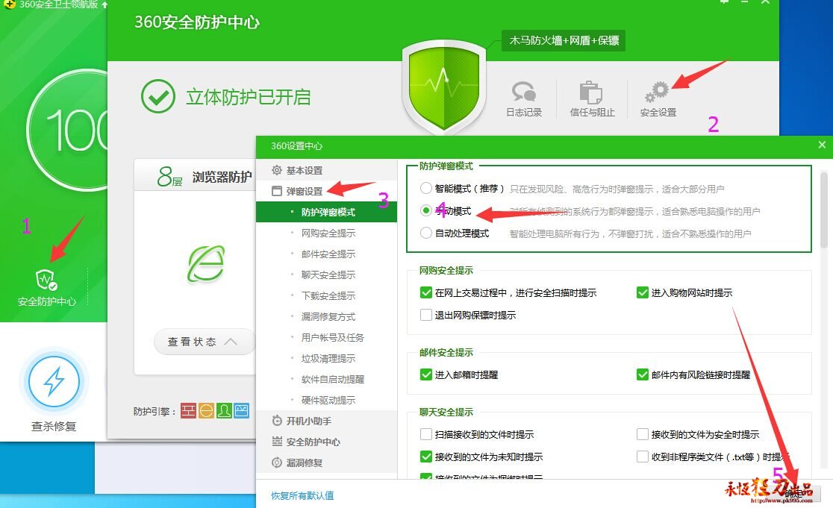Click the 查杀修复 lightning icon
Screen dimensions: 833x508
pos(54,381)
